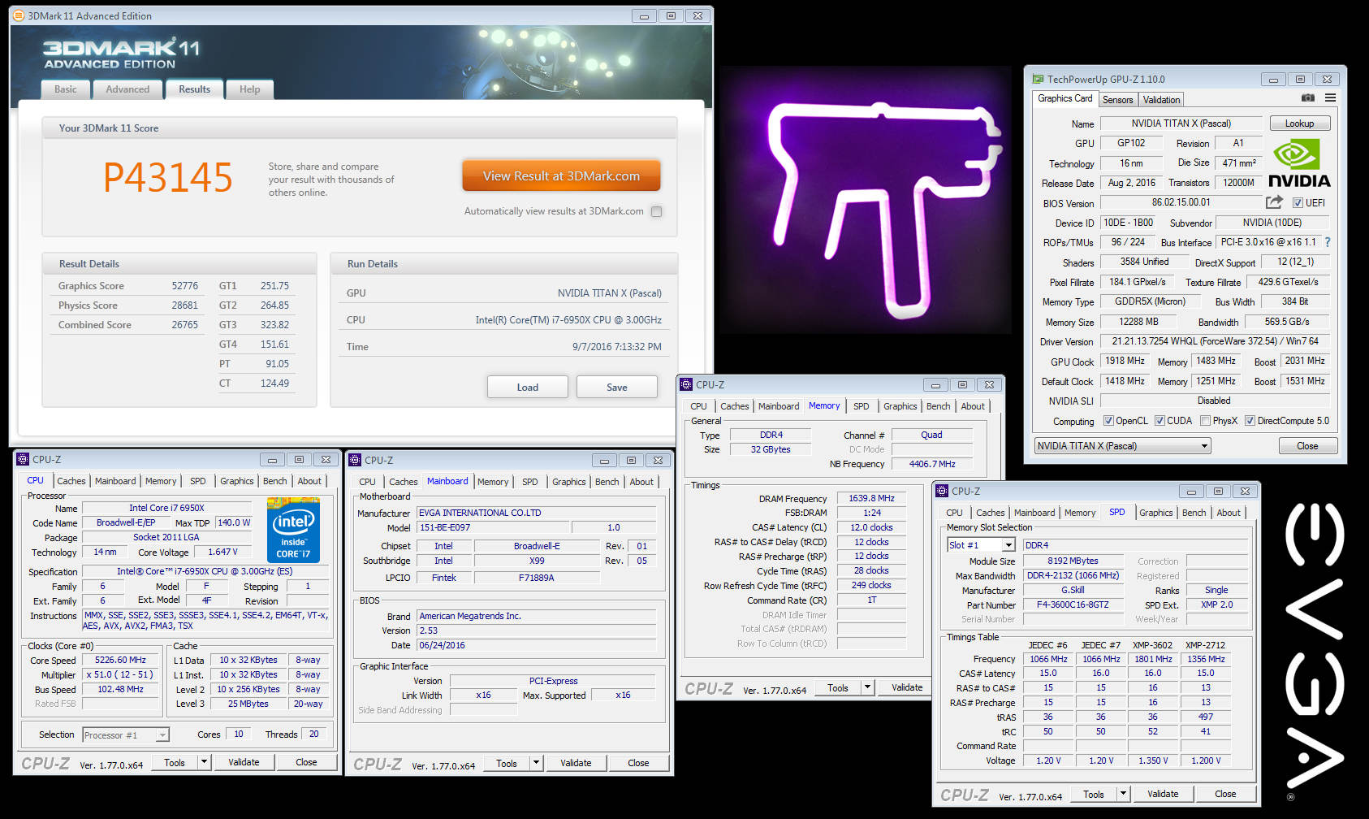Click the Part Number F4-3600C16-8GTZ field
Viewport: 1369px width, 819px height.
pyautogui.click(x=1072, y=604)
